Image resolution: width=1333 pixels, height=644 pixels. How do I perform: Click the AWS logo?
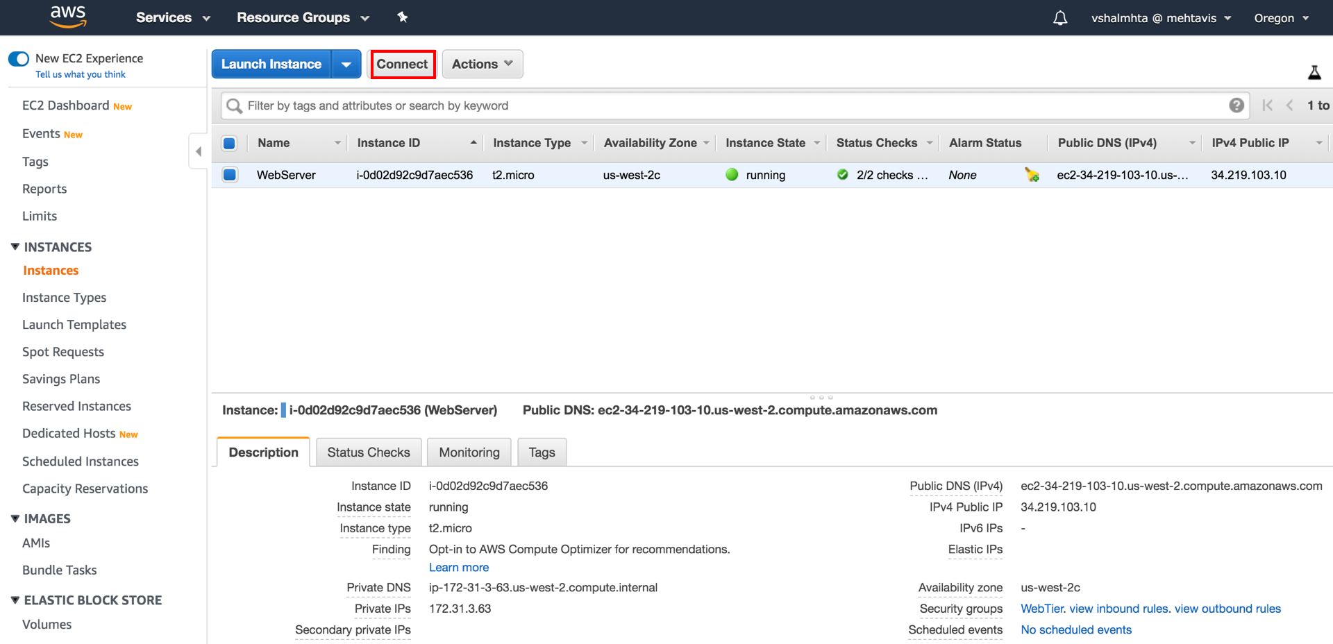click(x=68, y=17)
